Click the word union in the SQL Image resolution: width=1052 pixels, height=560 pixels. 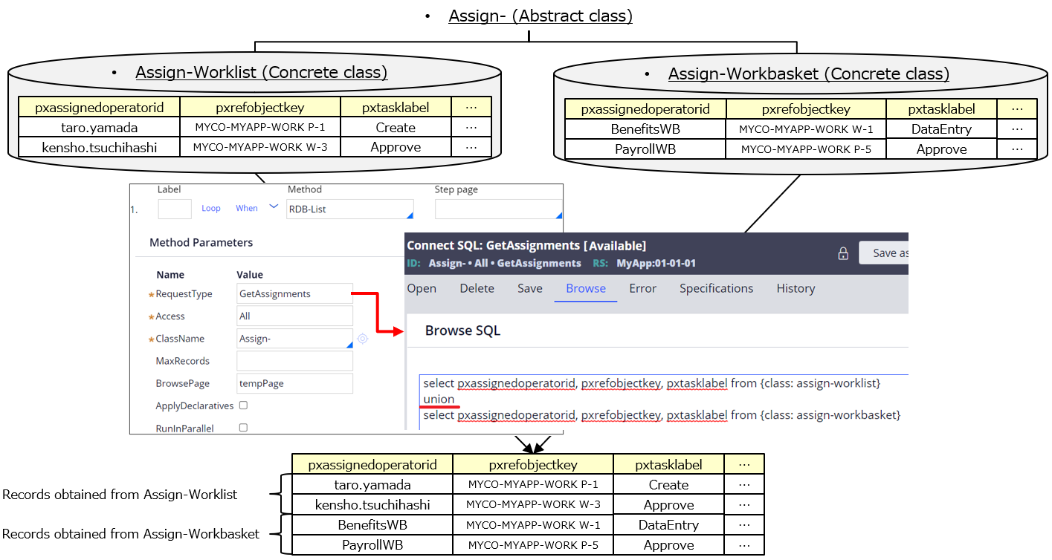coord(439,399)
